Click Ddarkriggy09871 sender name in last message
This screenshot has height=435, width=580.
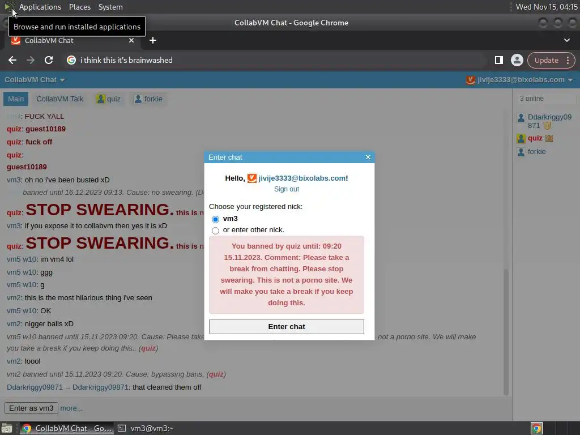(x=35, y=387)
